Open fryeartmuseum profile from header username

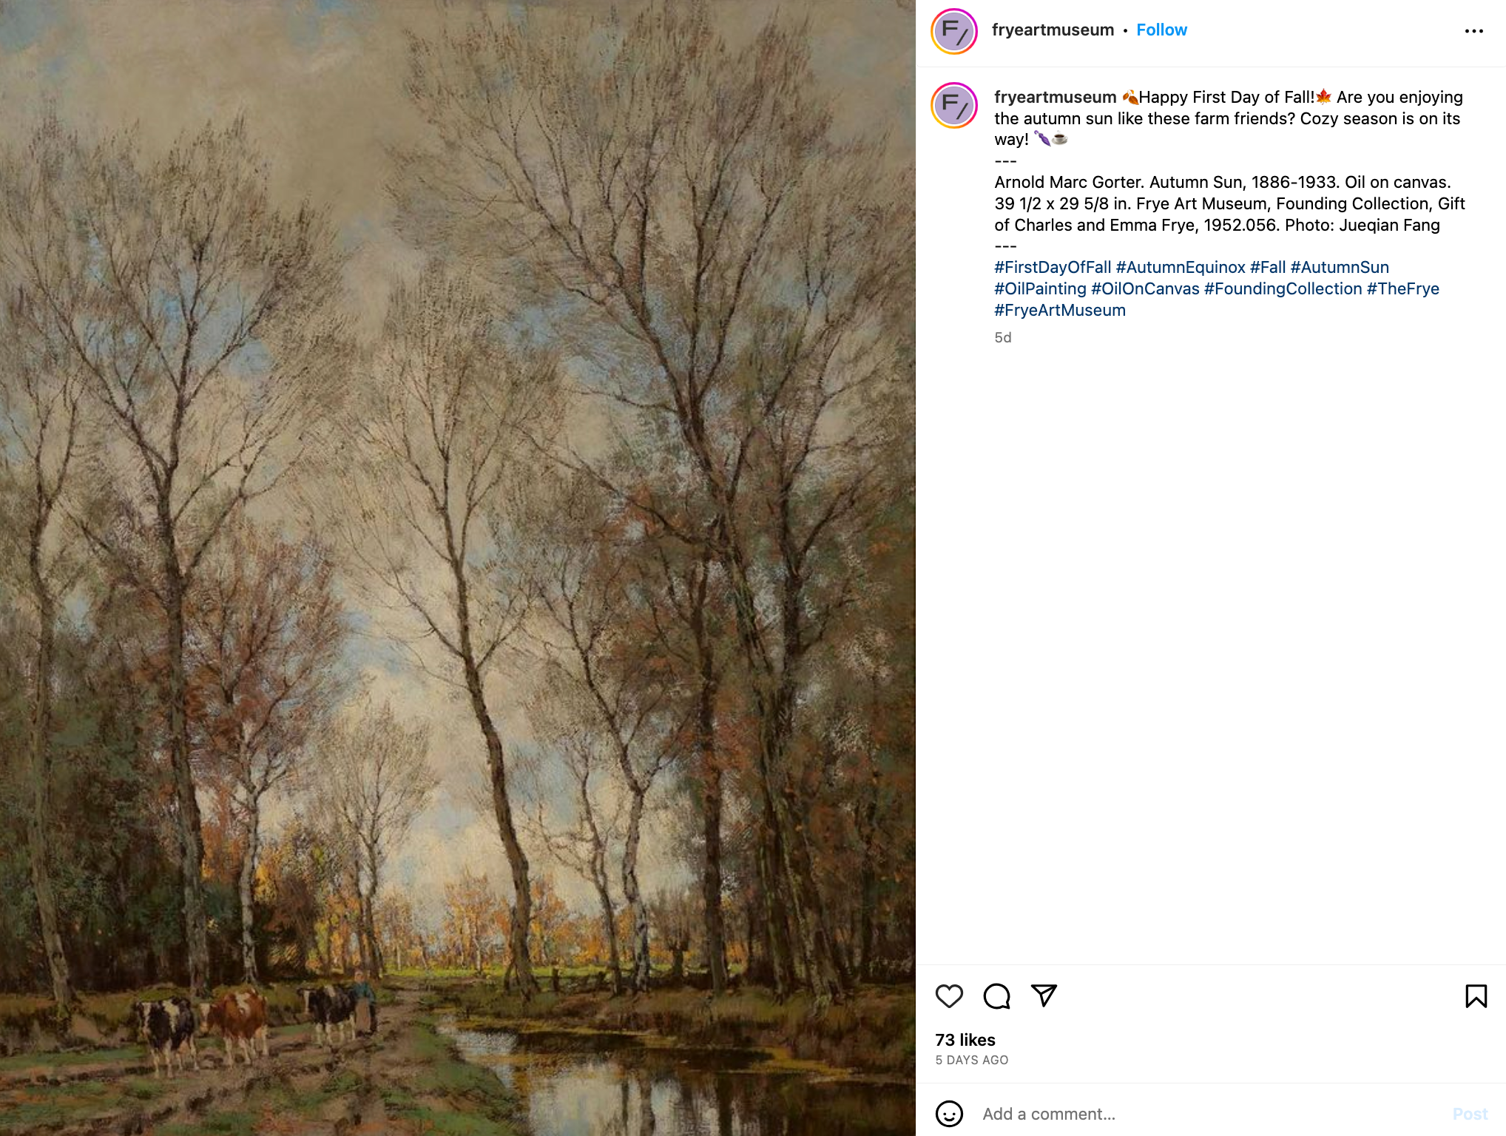click(x=1053, y=30)
